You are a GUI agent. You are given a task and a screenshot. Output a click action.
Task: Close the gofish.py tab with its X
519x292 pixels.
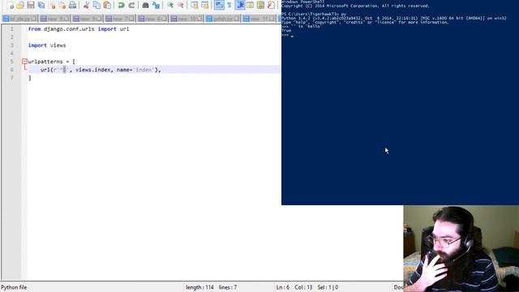tap(236, 19)
